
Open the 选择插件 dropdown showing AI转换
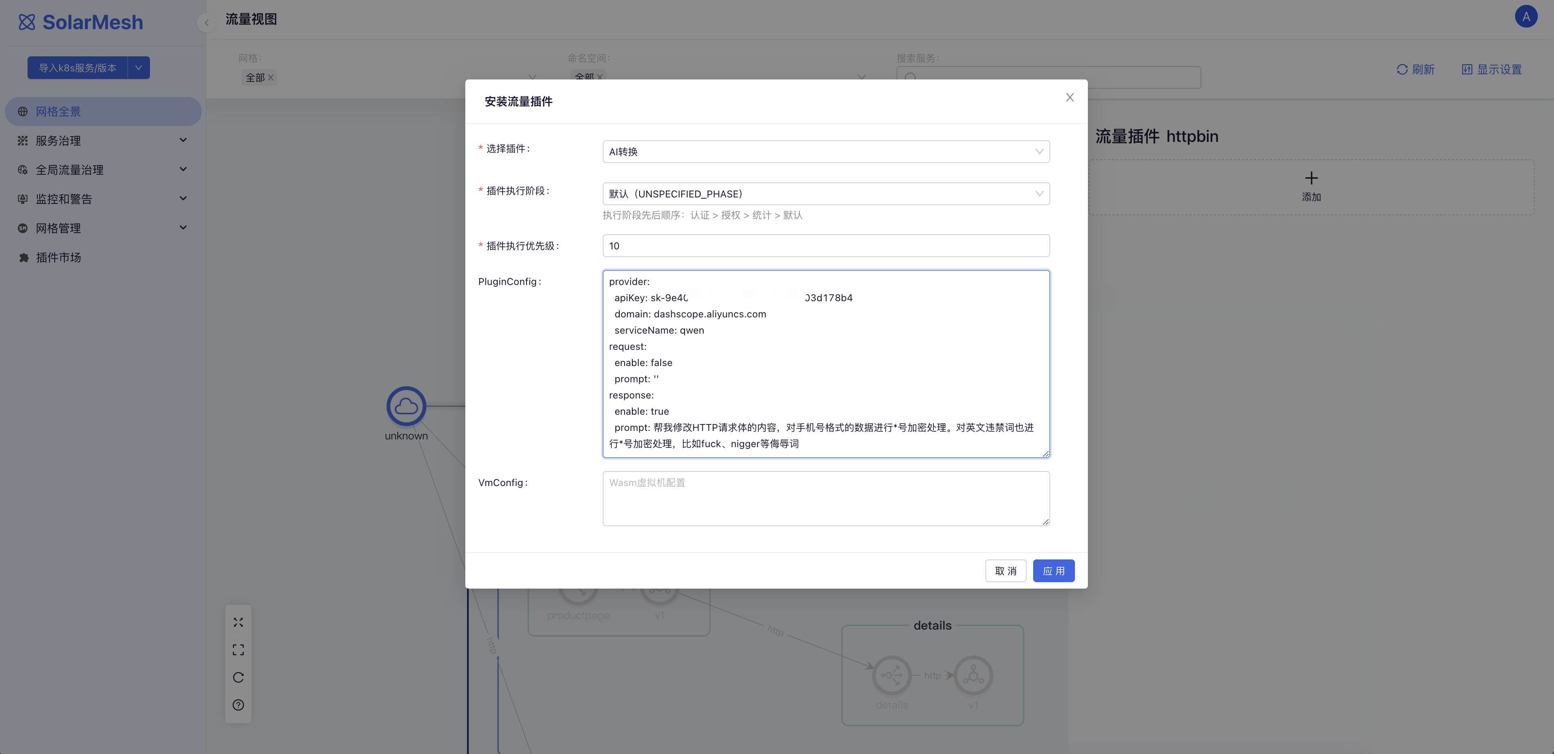[x=825, y=151]
